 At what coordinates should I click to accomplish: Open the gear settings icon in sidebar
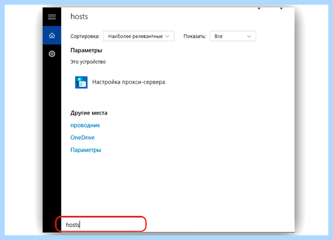pyautogui.click(x=52, y=54)
